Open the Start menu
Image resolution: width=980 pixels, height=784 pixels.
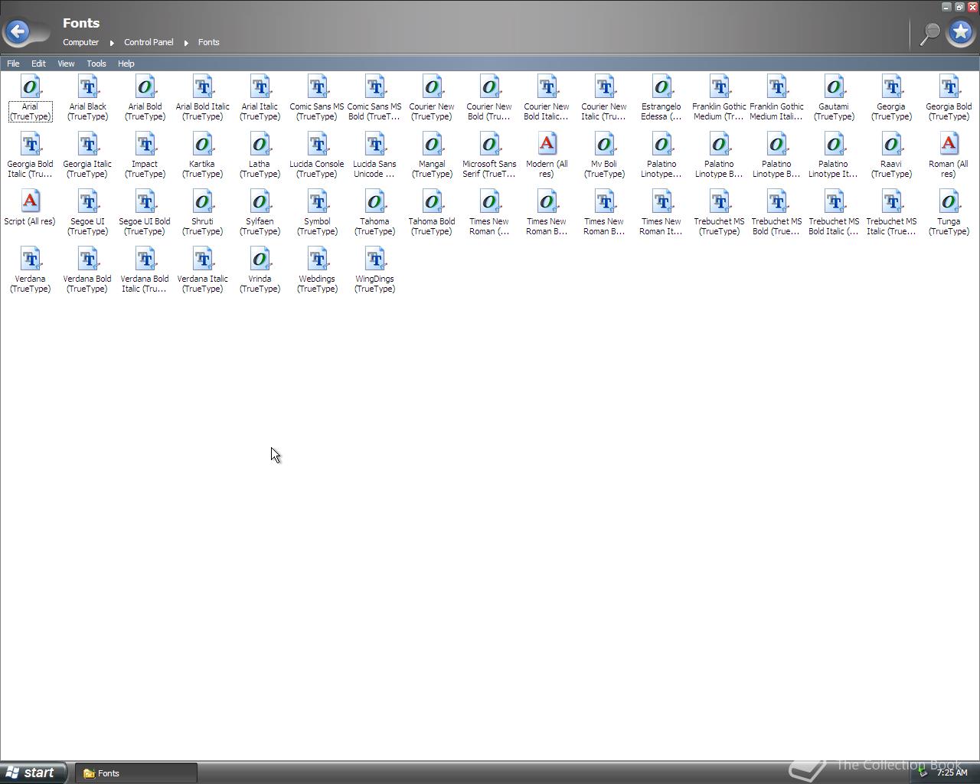coord(33,773)
